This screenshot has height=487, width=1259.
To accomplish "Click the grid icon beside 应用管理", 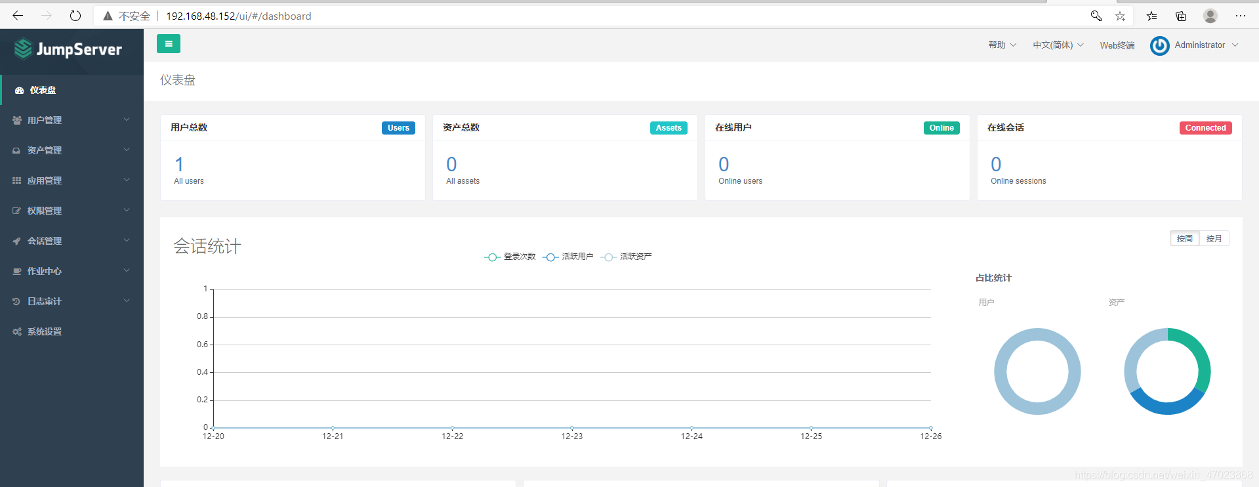I will (x=16, y=180).
